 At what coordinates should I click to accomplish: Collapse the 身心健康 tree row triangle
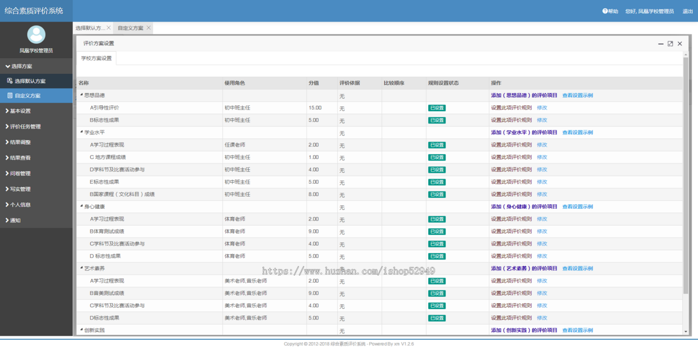tap(81, 206)
